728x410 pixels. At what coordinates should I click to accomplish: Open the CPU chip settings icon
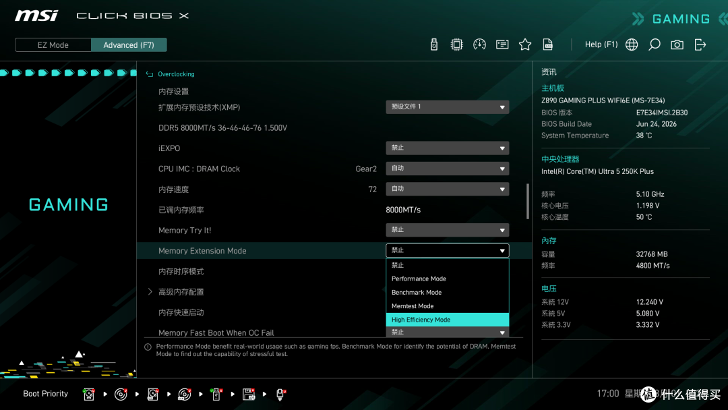(x=456, y=45)
